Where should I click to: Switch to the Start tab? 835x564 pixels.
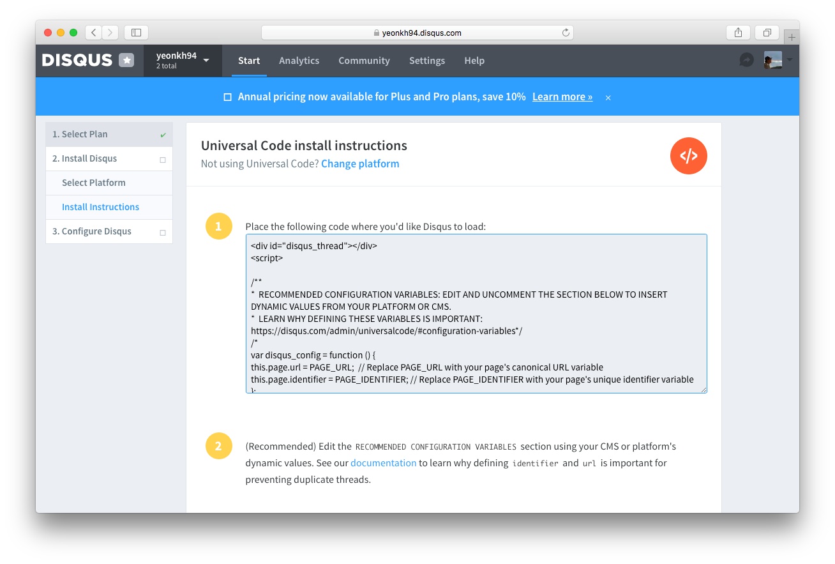[249, 61]
